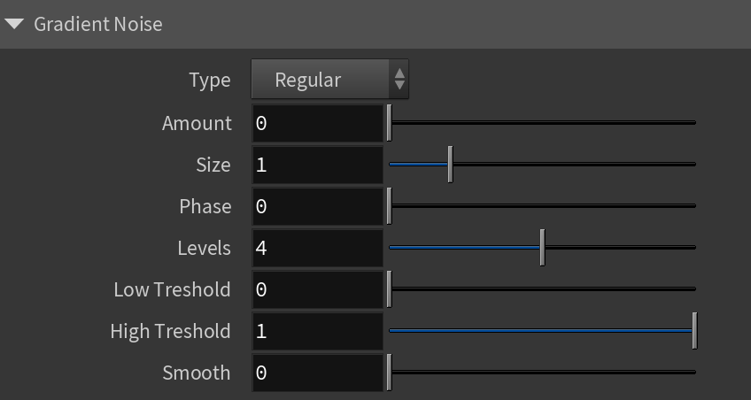Click the Levels slider handle
The image size is (751, 400).
(x=542, y=248)
